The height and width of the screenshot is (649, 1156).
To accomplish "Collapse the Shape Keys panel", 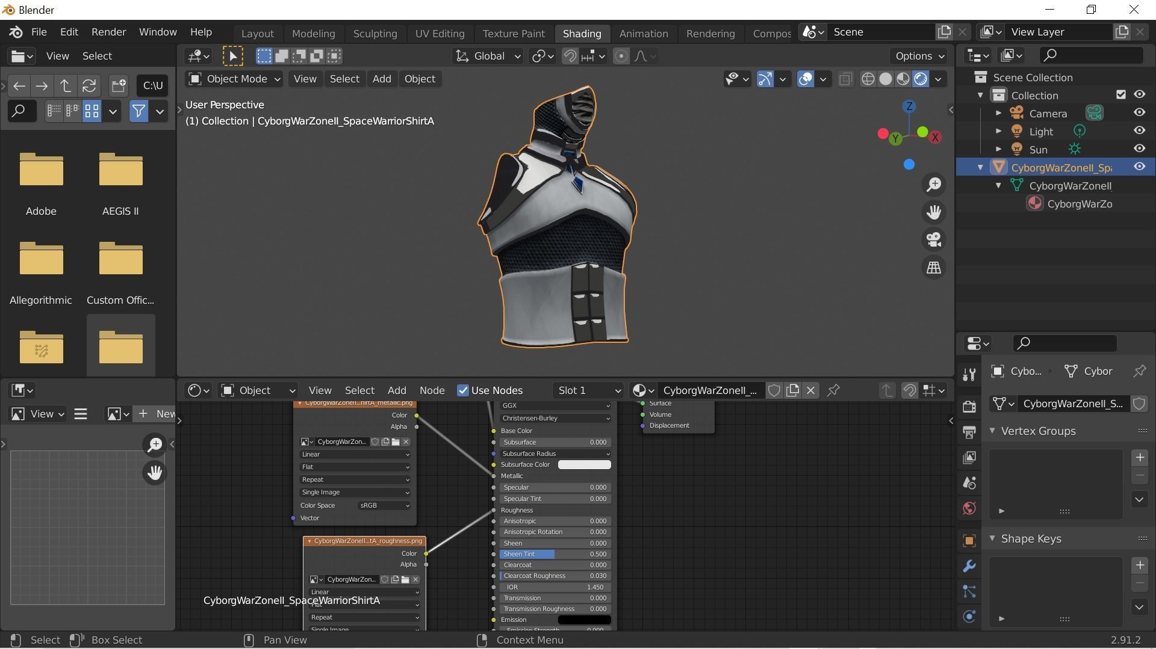I will tap(993, 538).
